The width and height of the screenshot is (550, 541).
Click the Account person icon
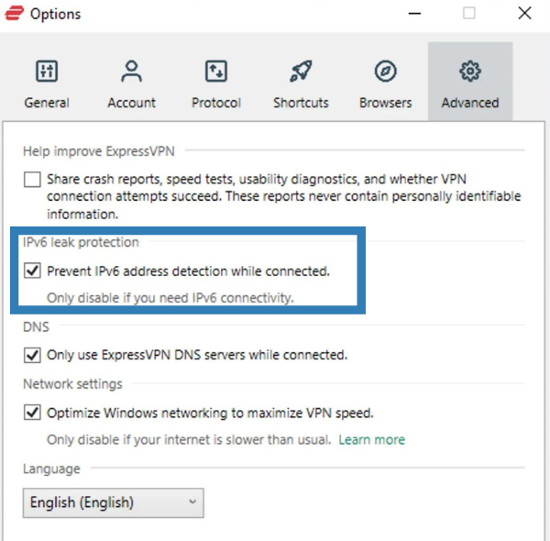pyautogui.click(x=131, y=71)
